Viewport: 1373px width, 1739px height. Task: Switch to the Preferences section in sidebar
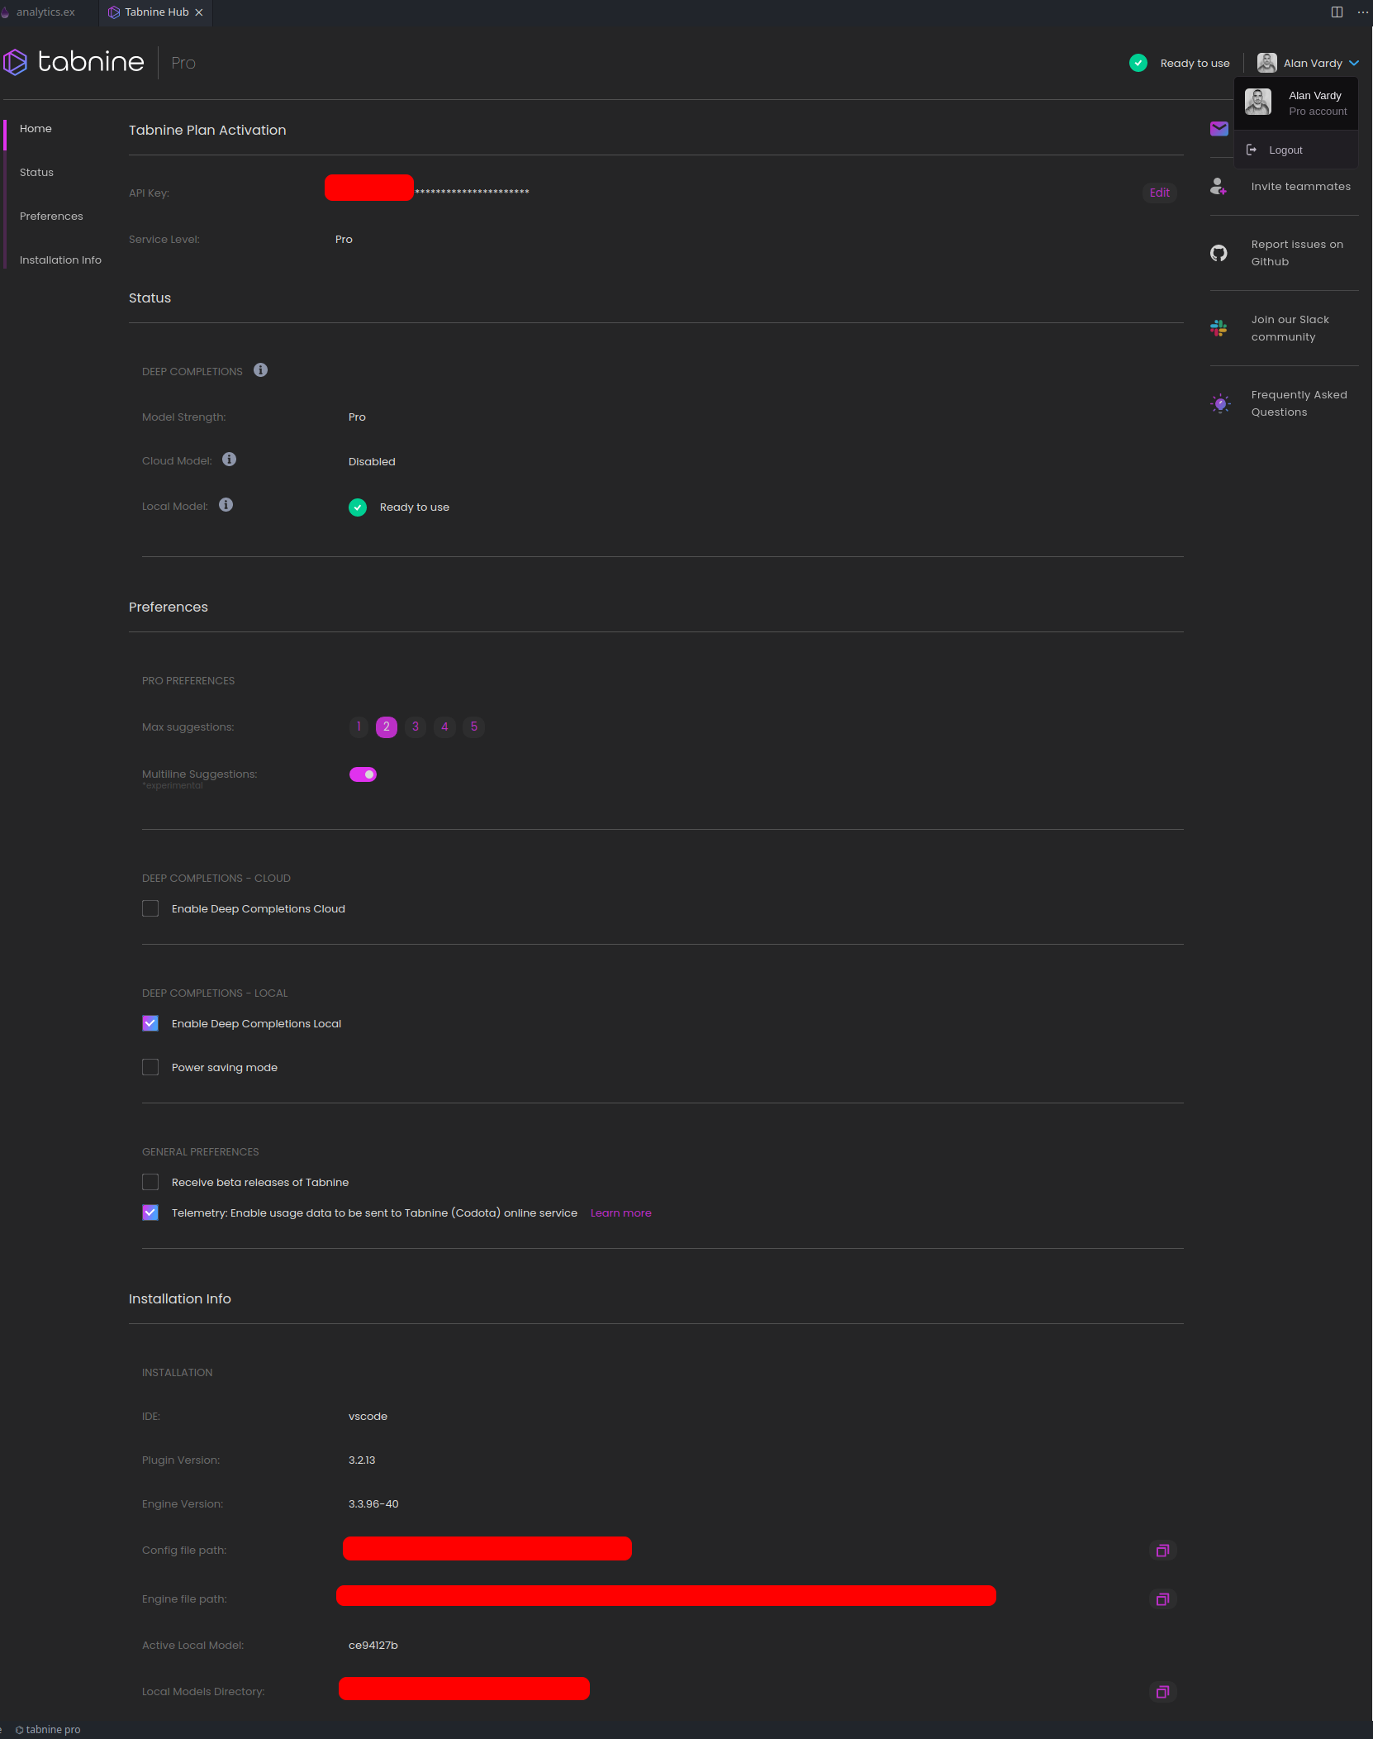[51, 216]
